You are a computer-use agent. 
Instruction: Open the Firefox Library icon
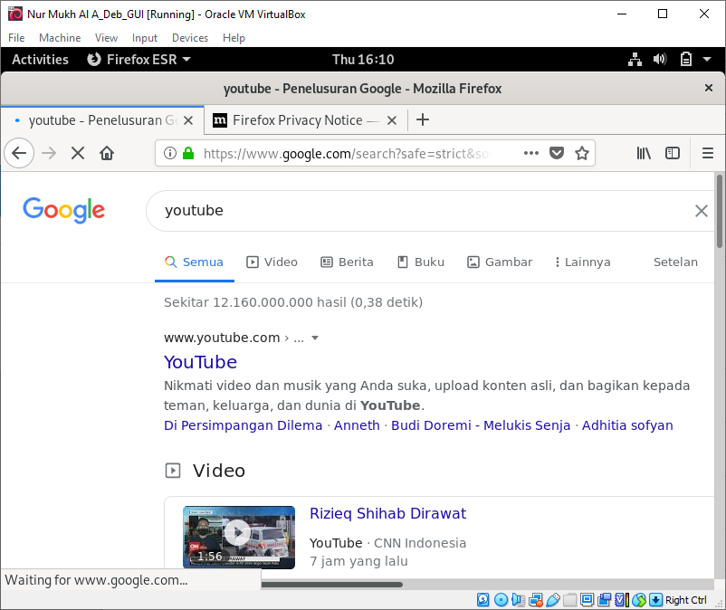pos(644,153)
